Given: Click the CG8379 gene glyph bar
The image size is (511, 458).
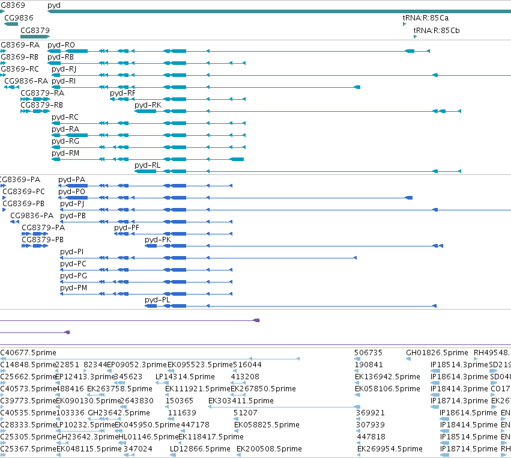Looking at the screenshot, I should coord(35,37).
